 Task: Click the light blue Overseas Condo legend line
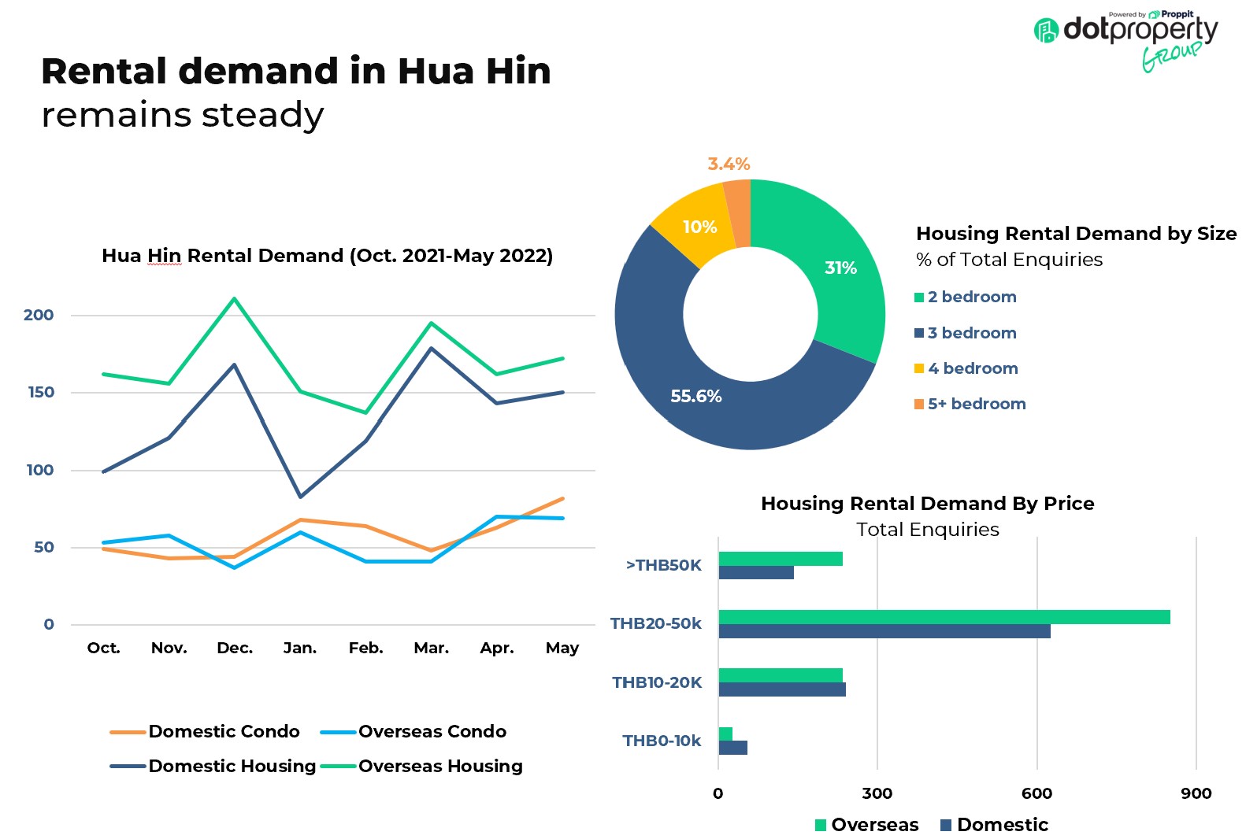[338, 733]
